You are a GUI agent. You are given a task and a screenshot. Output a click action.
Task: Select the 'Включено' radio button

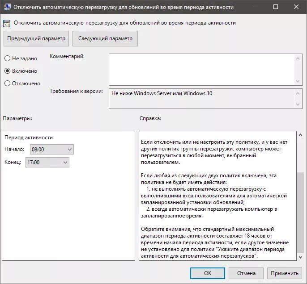click(7, 71)
